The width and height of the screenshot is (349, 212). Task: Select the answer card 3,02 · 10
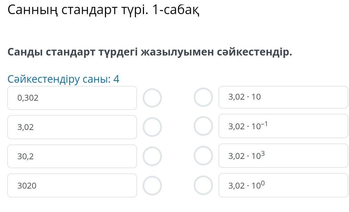[283, 97]
